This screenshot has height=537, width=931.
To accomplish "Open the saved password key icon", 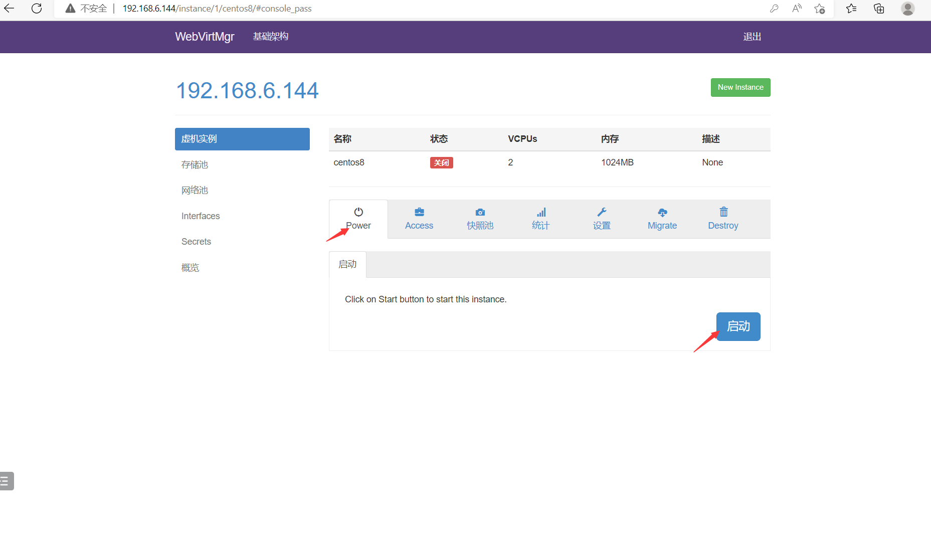I will click(x=774, y=9).
